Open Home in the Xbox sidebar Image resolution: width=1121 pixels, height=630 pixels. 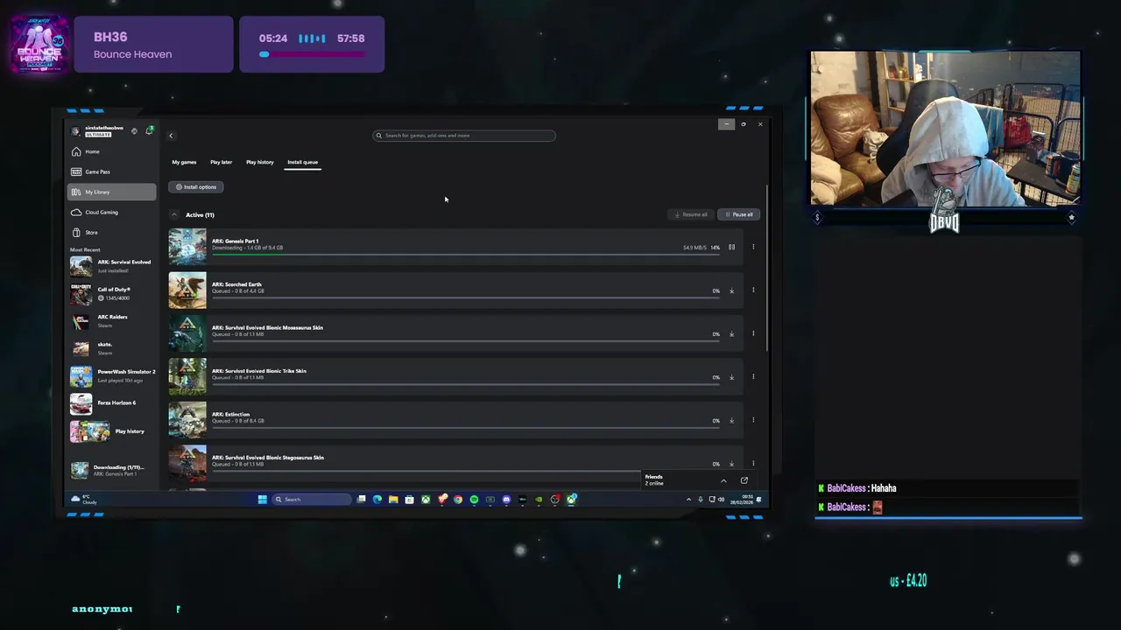pos(112,151)
